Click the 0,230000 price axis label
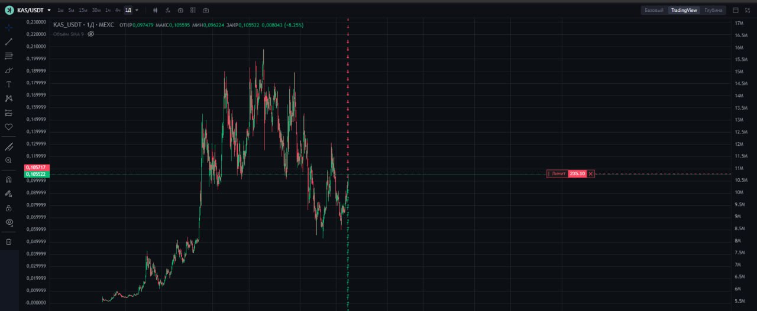The height and width of the screenshot is (311, 757). [36, 22]
